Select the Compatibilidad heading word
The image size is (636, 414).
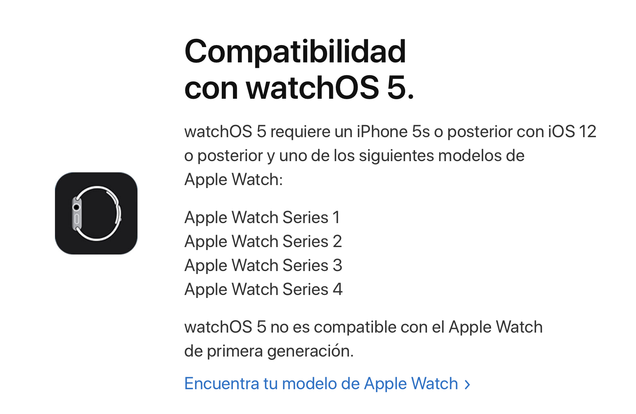[x=295, y=51]
